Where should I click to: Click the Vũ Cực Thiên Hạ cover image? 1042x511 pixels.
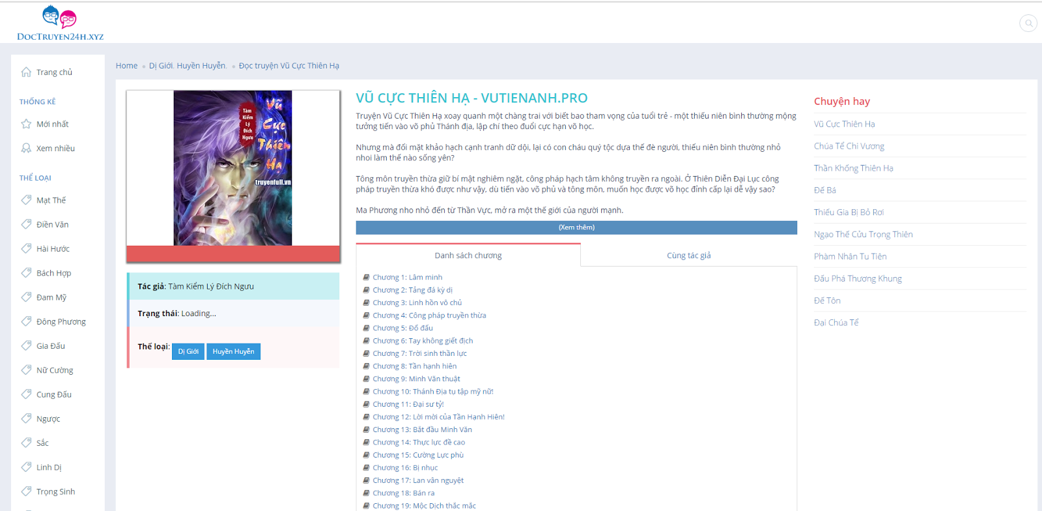coord(232,168)
